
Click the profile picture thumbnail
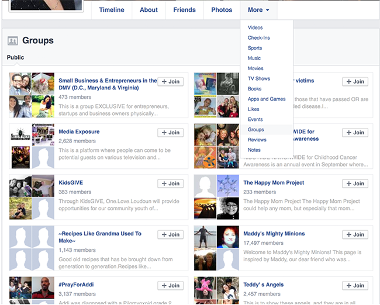(46, 5)
